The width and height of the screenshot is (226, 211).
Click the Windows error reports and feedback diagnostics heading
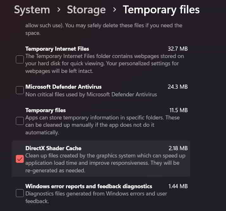(89, 186)
